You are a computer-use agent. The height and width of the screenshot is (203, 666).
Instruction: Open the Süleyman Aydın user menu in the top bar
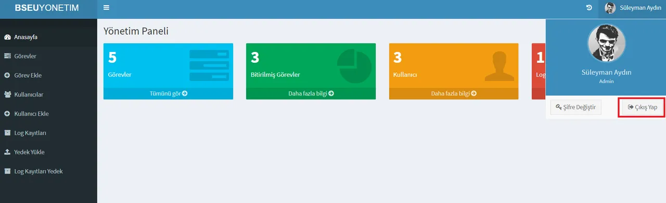(632, 8)
